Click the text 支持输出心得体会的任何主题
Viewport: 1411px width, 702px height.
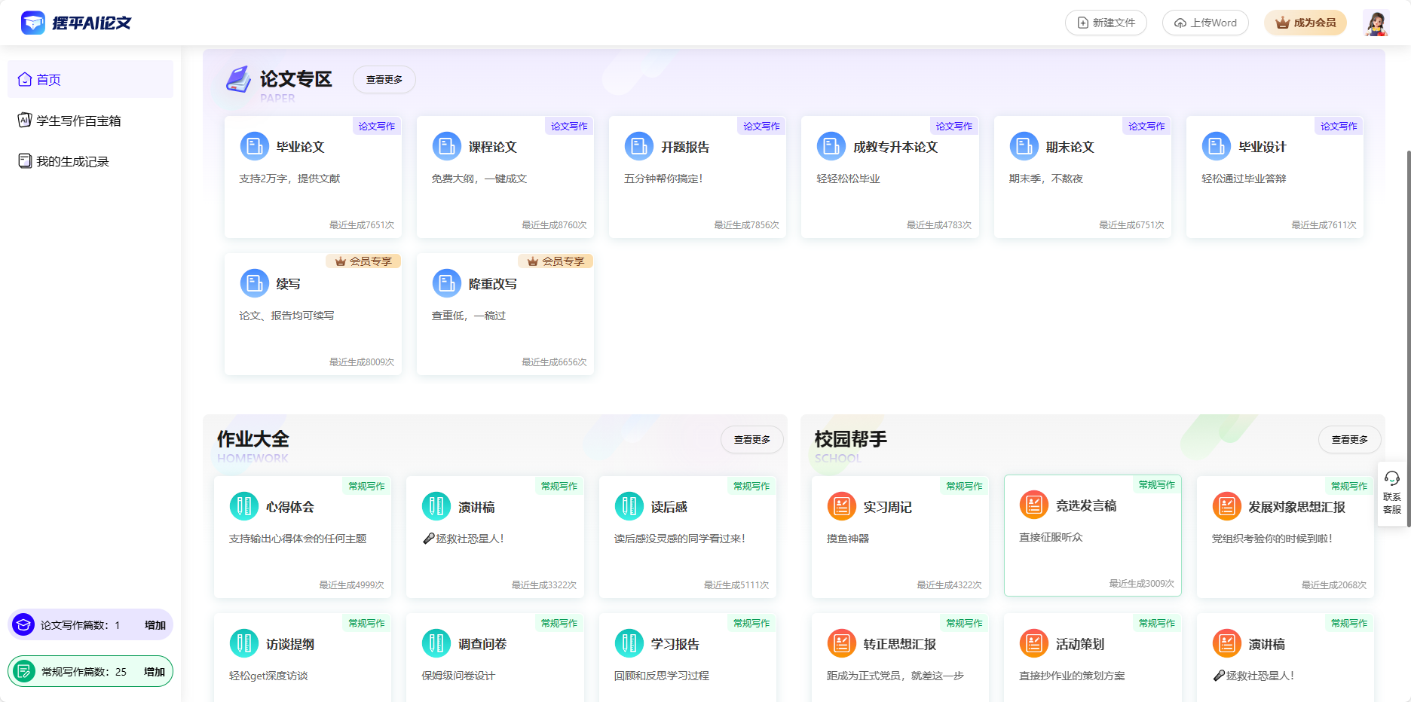(x=298, y=539)
